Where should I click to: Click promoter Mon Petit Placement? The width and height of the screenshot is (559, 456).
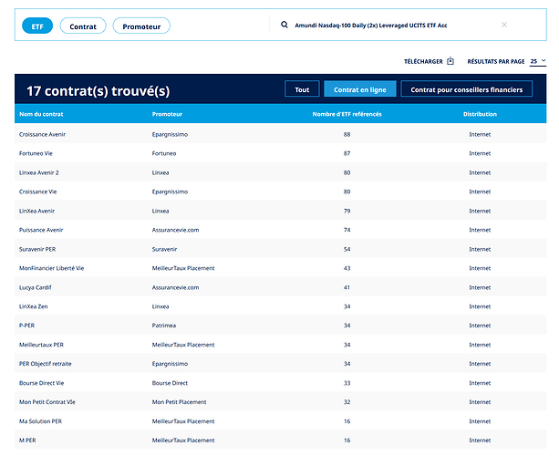pos(179,402)
